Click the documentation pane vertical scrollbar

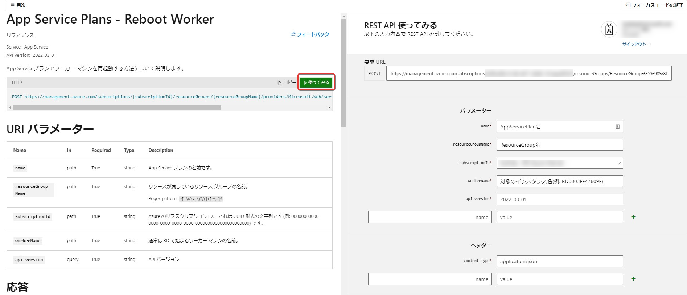[343, 72]
